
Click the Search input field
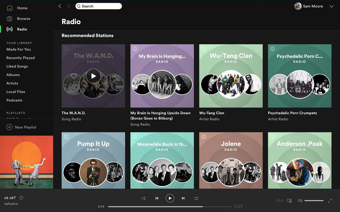pyautogui.click(x=99, y=6)
